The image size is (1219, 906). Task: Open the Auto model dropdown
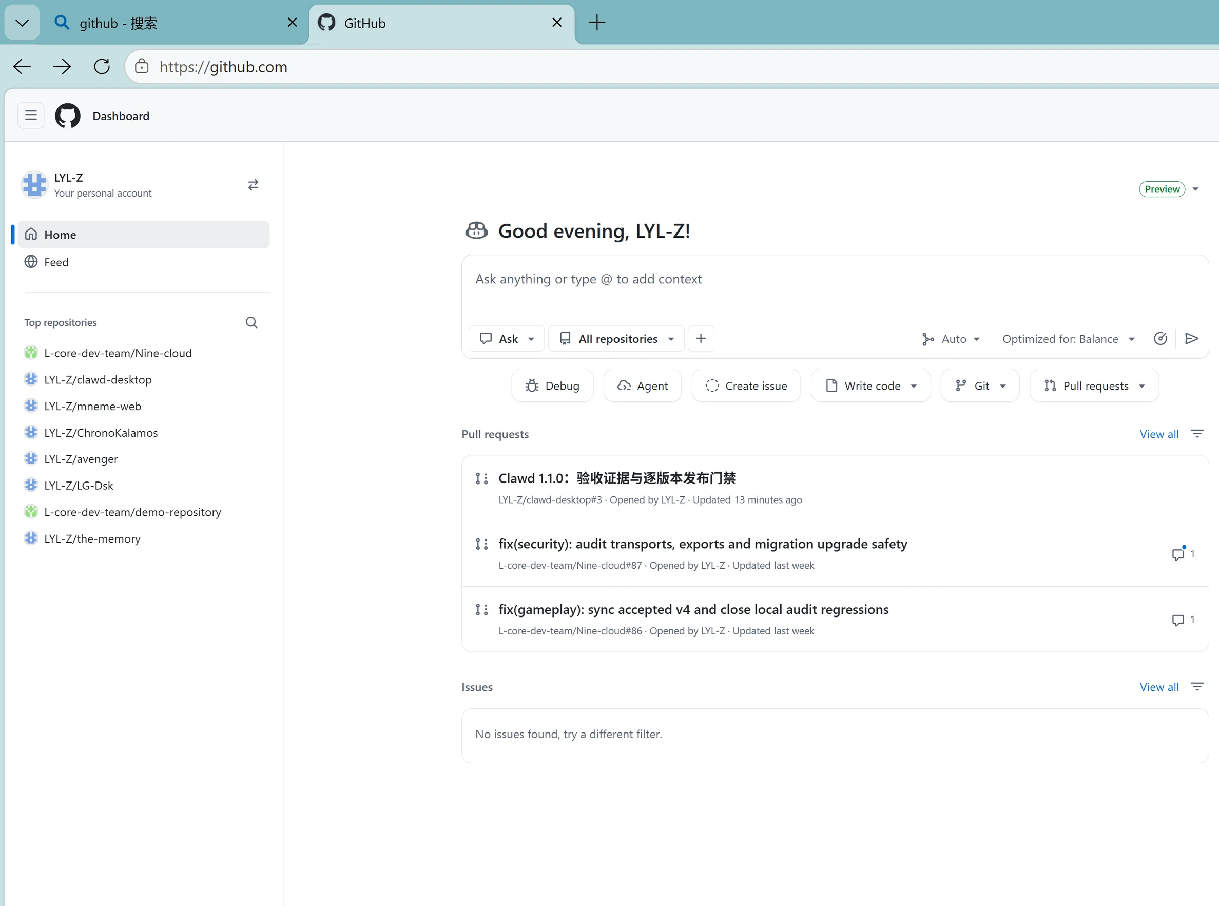[952, 338]
